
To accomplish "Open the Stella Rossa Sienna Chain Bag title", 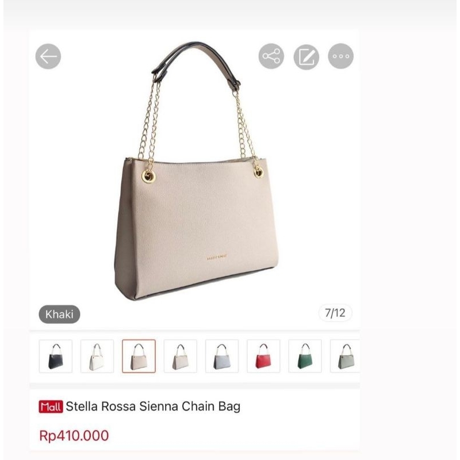I will (x=153, y=407).
